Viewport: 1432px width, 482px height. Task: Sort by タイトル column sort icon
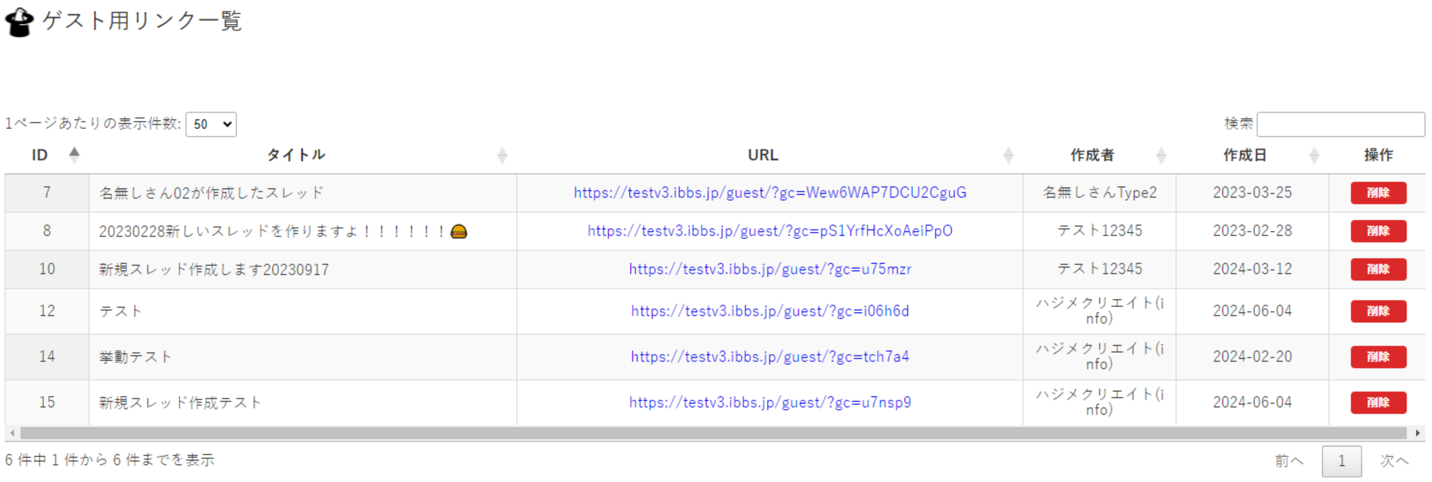[x=502, y=156]
